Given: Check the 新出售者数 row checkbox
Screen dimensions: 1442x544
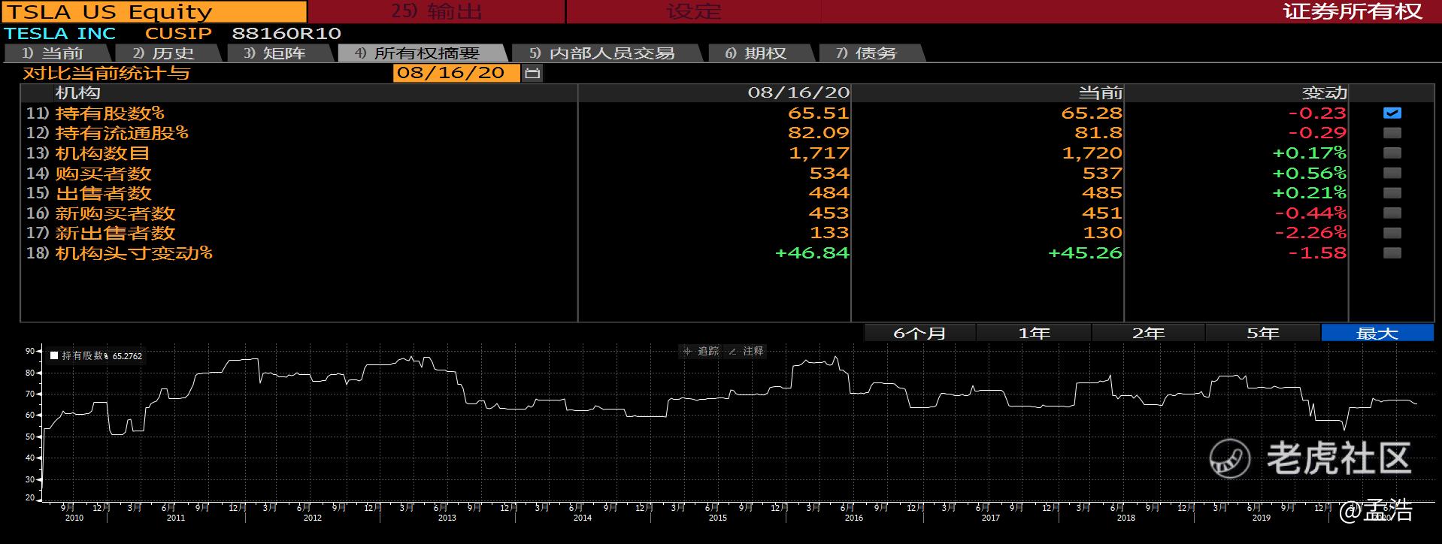Looking at the screenshot, I should tap(1392, 233).
